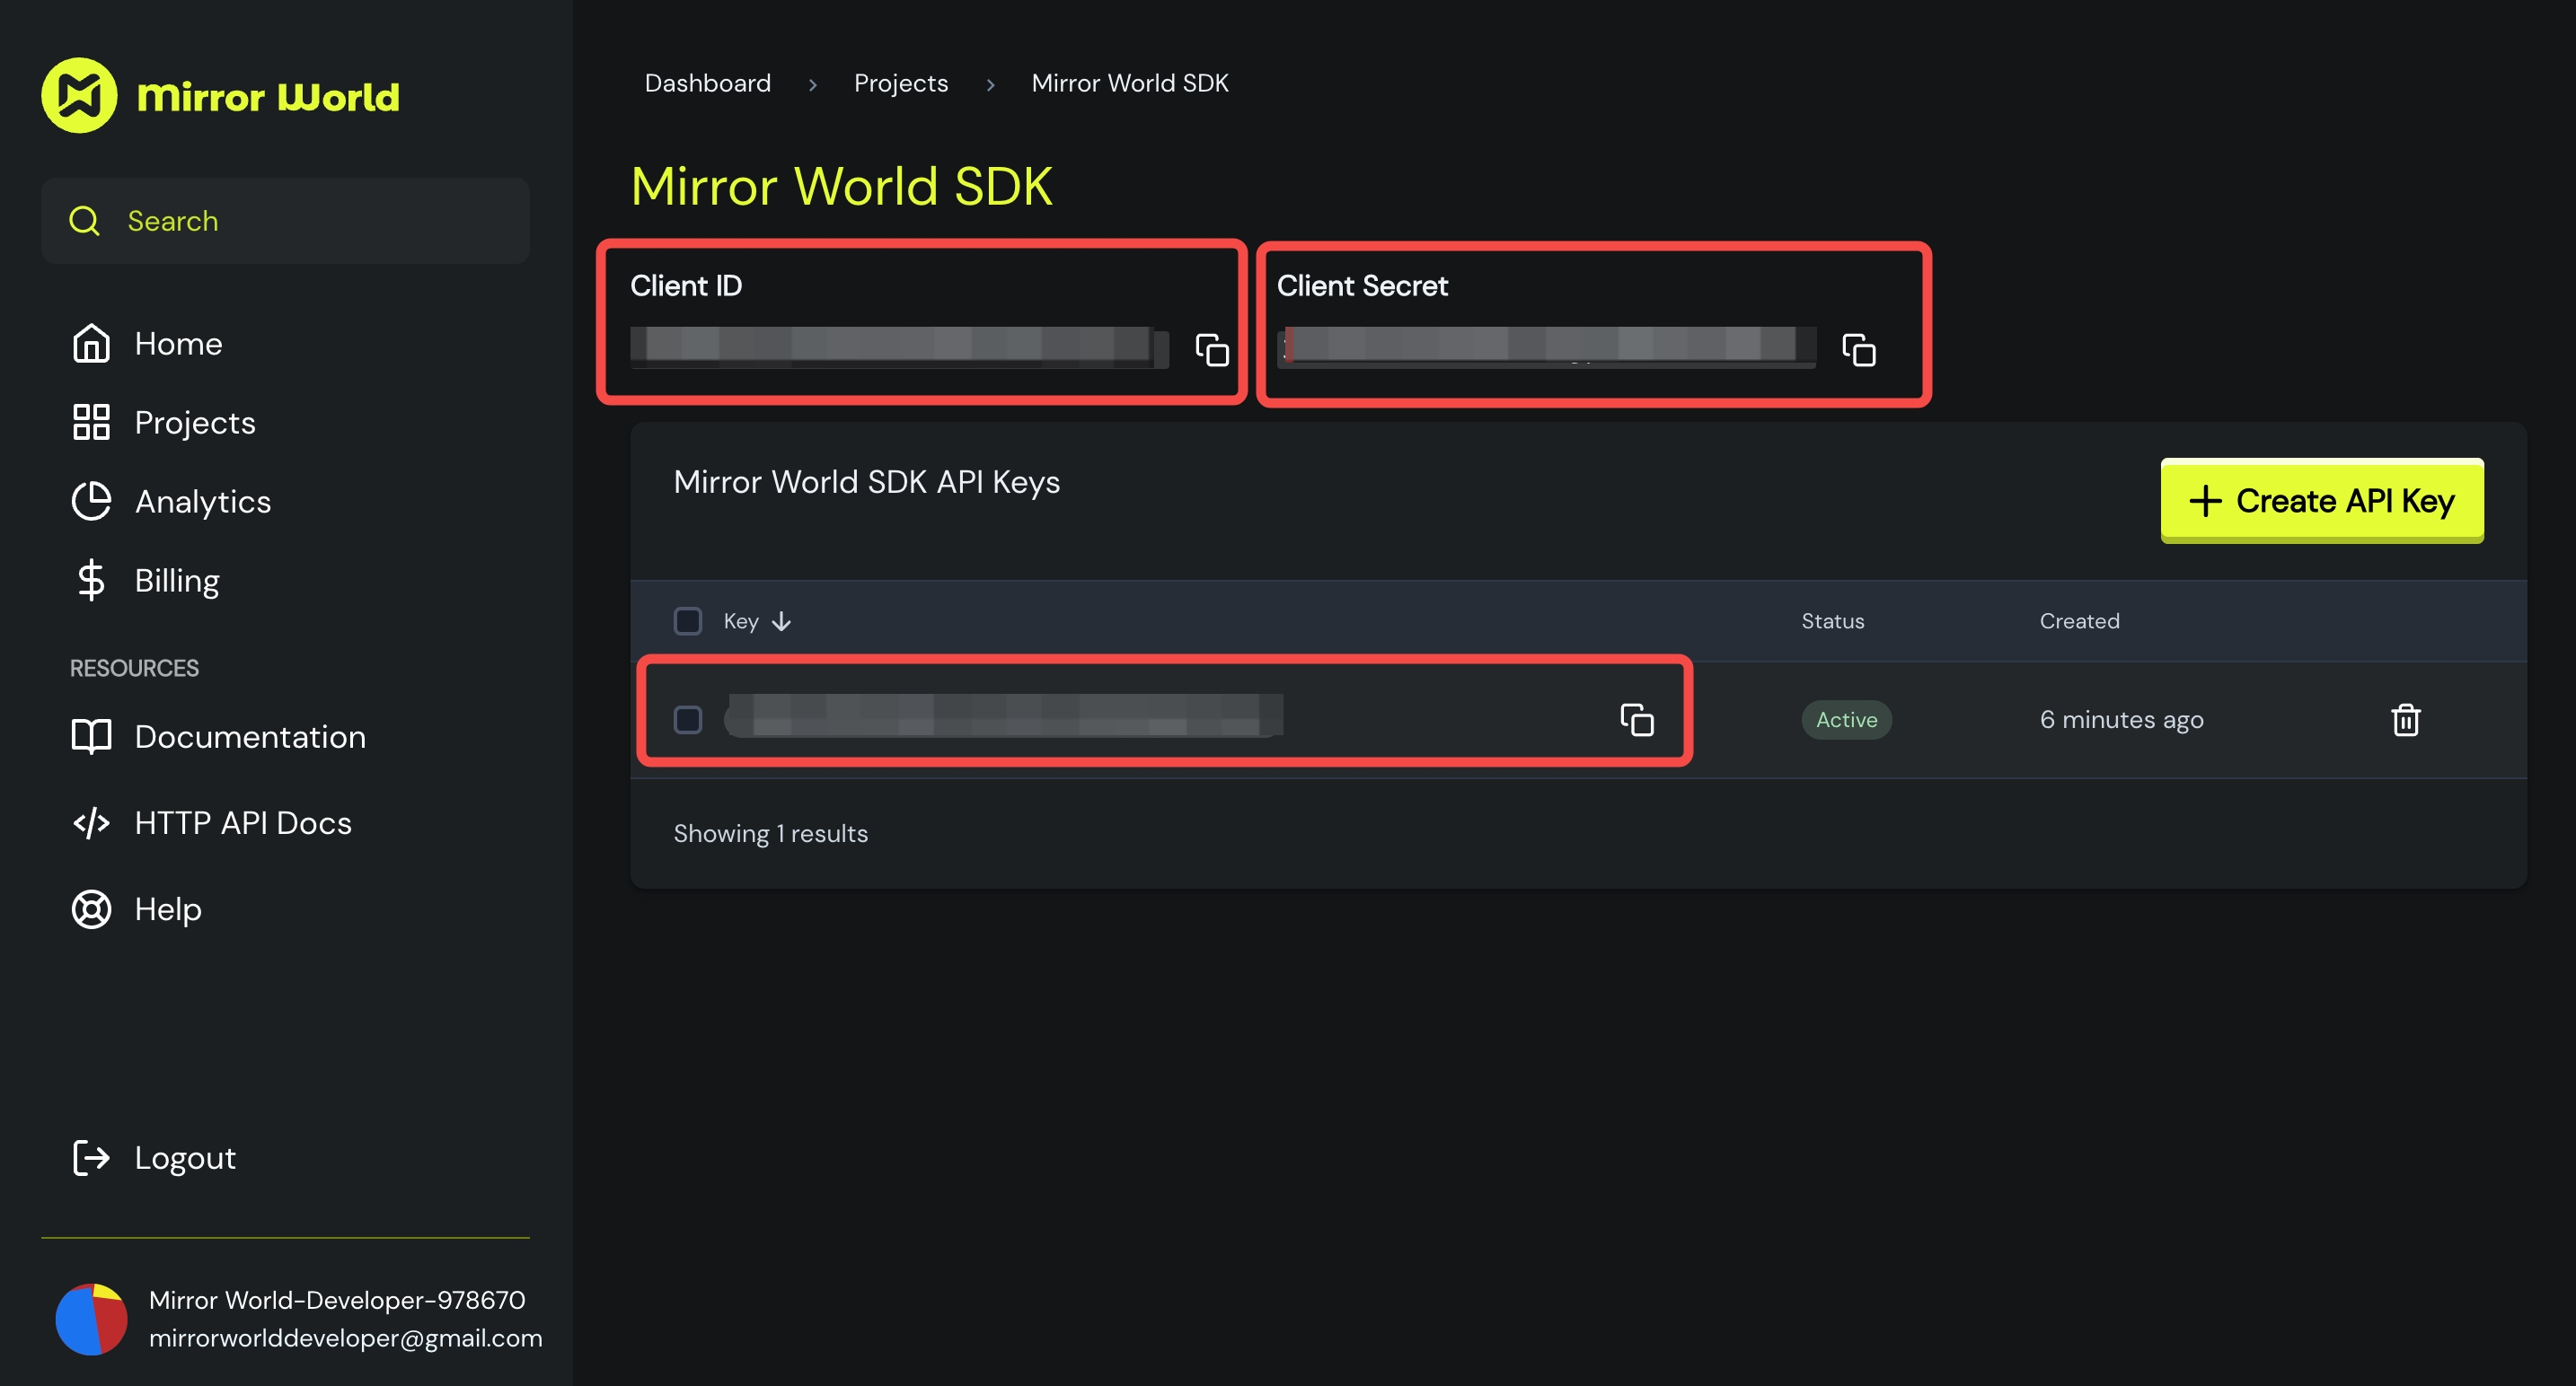Copy the Client ID value
Viewport: 2576px width, 1386px height.
click(1212, 350)
